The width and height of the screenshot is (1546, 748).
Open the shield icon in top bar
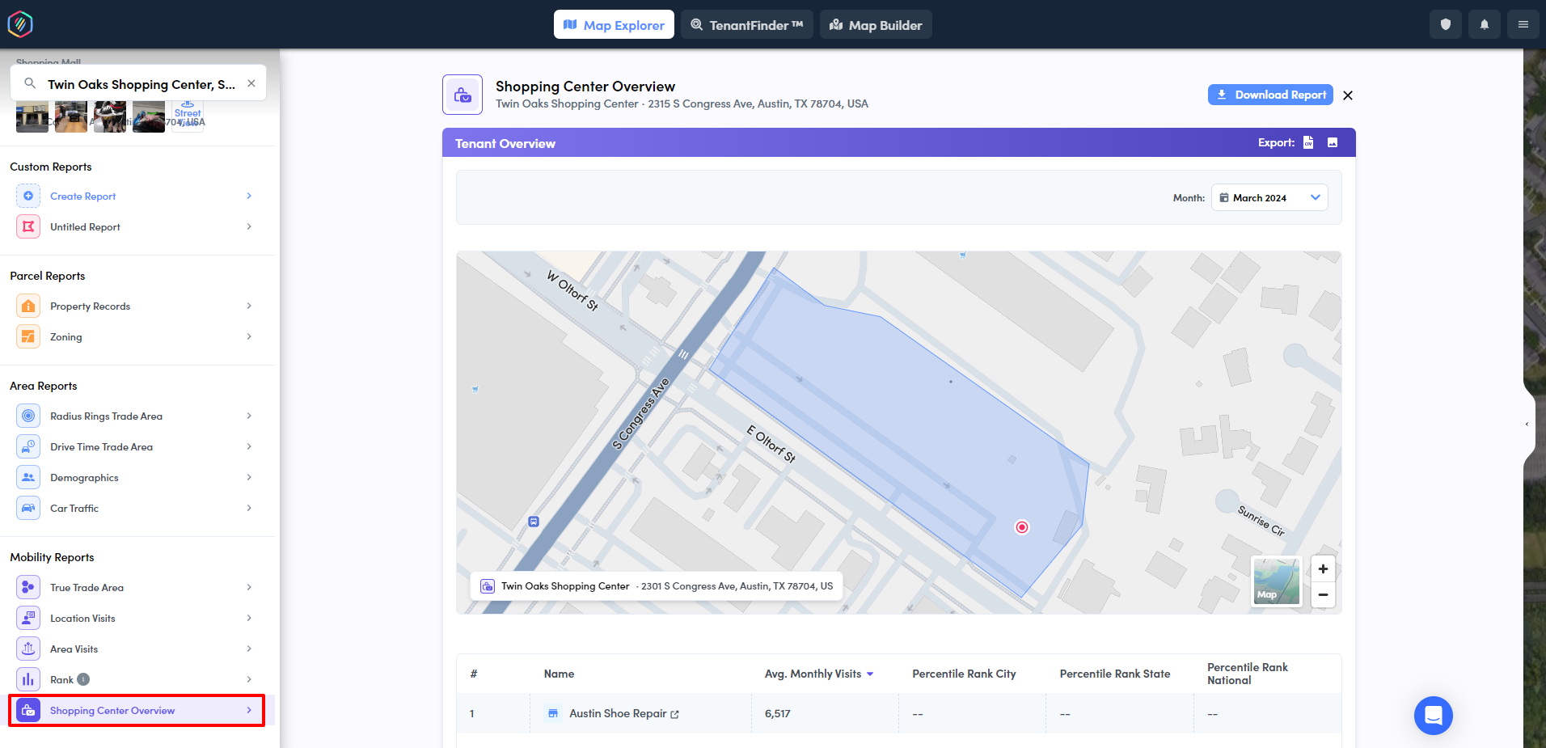pos(1446,24)
